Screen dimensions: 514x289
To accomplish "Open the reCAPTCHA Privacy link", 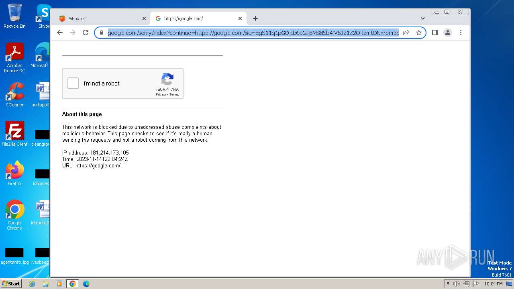I will click(x=161, y=95).
